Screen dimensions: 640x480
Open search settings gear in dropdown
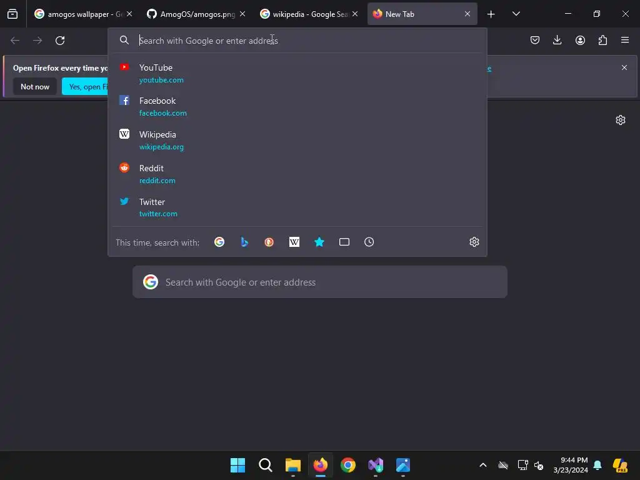tap(474, 242)
